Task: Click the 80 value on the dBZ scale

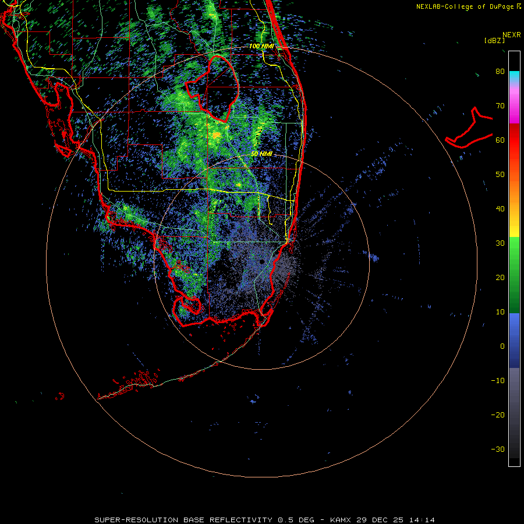Action: (500, 71)
